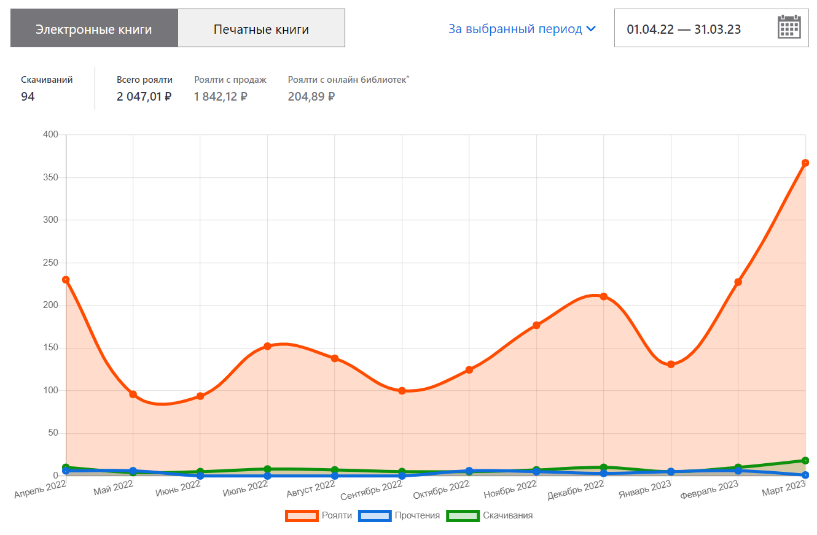Click the orange Роялти legend swatch
Viewport: 817px width, 535px height.
302,515
